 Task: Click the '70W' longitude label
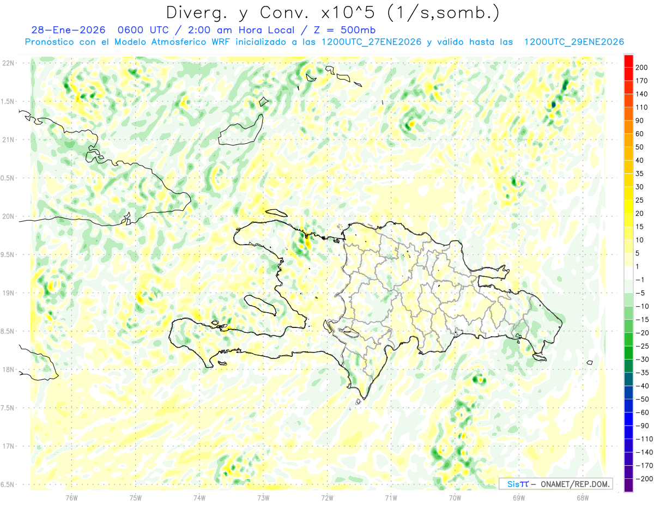(x=455, y=498)
